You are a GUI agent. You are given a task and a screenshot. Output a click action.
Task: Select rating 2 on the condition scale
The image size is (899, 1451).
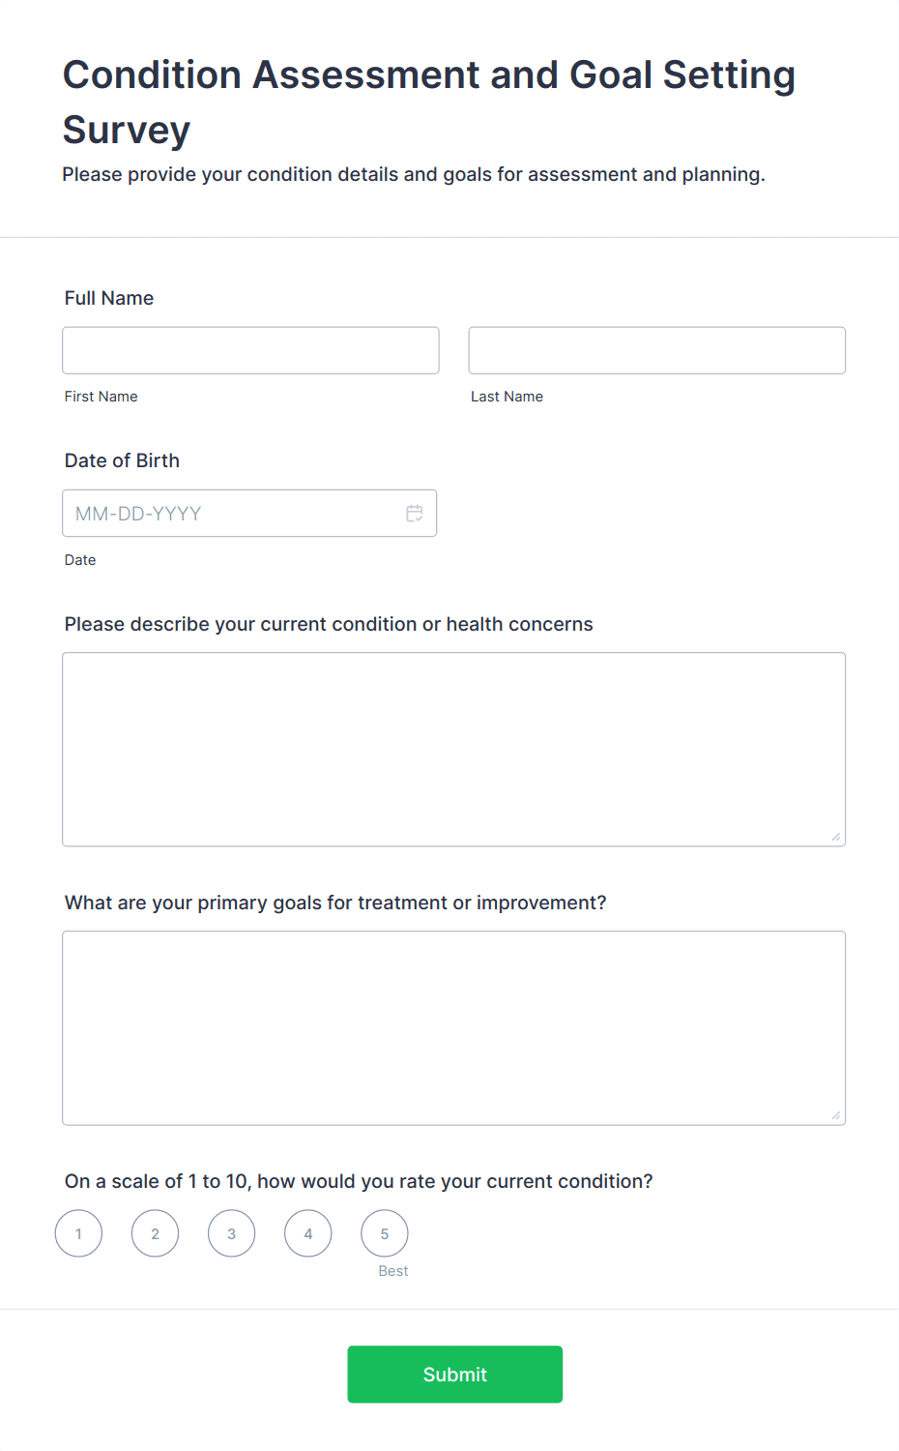[x=155, y=1233]
